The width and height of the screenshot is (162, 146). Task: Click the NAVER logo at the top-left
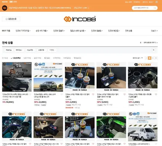(5, 2)
